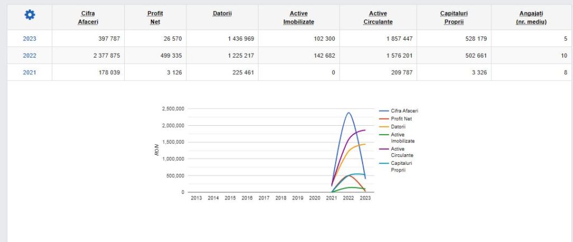573x242 pixels.
Task: Select the Active Circulante legend entry
Action: (397, 152)
